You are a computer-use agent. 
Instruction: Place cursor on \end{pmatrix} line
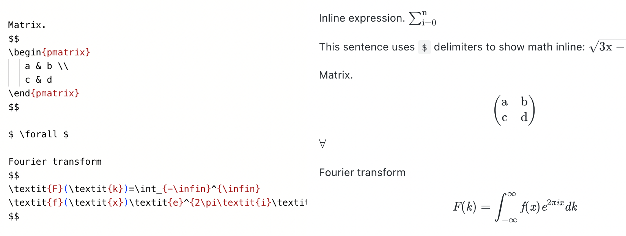point(44,93)
